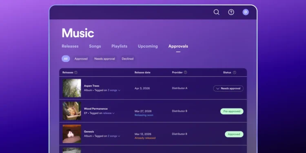Click the Mar 27, 2026 release date
Viewport: 306px width, 153px height.
[143, 111]
